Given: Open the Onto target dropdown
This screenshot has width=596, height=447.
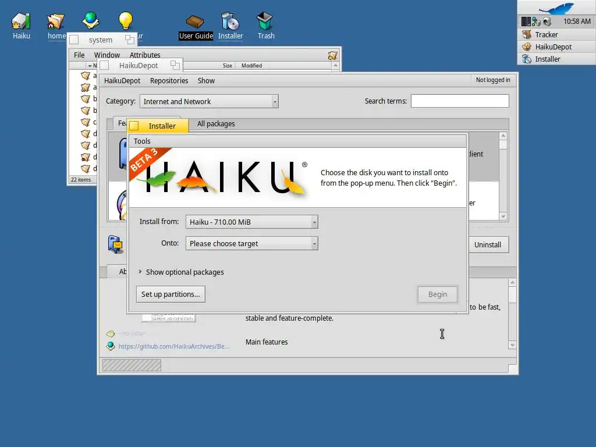Looking at the screenshot, I should point(251,243).
